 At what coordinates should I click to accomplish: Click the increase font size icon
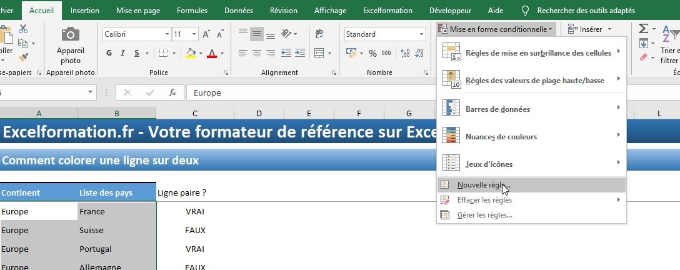[199, 34]
